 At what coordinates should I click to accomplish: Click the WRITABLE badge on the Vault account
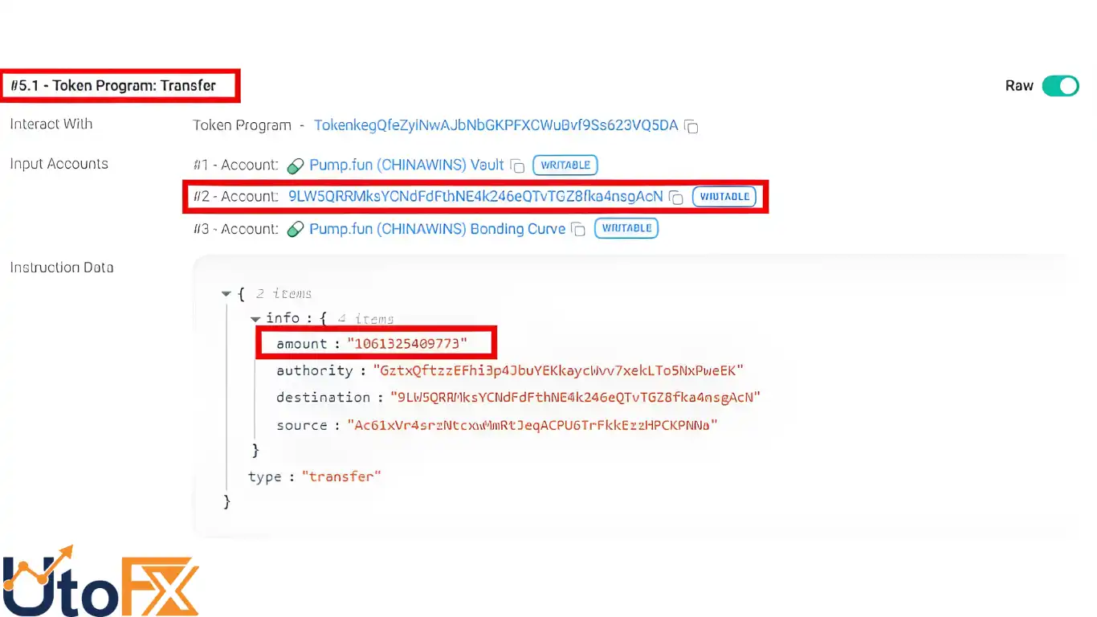pyautogui.click(x=565, y=165)
